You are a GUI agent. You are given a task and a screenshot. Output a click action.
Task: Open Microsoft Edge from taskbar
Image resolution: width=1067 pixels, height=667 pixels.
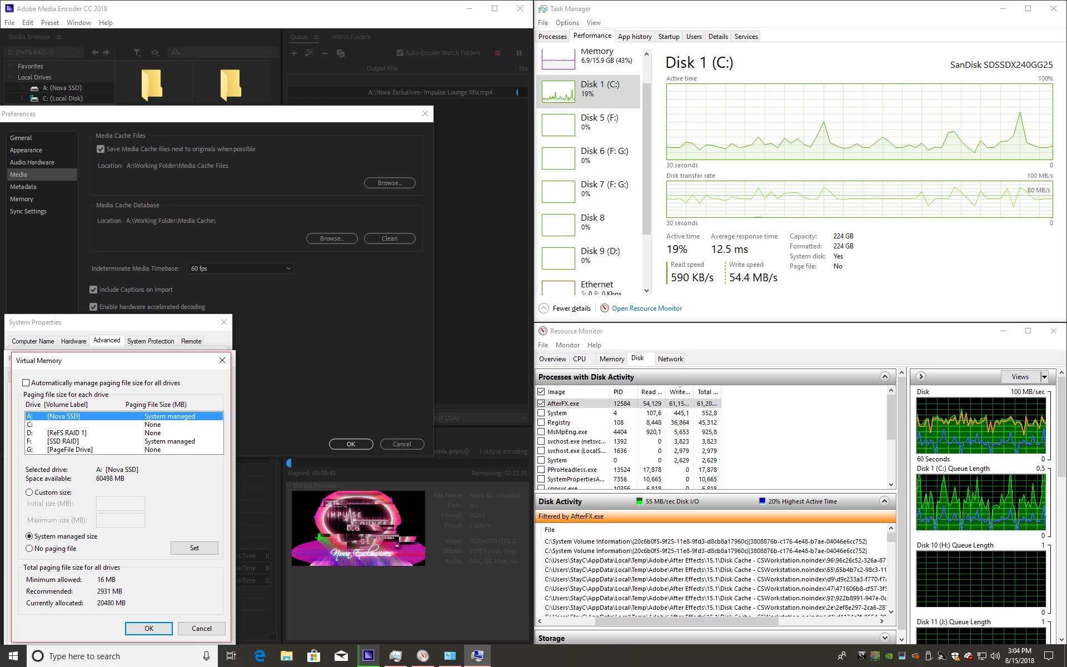pos(260,656)
